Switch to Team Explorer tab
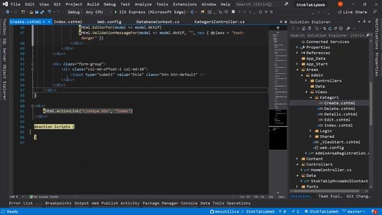382x215 pixels. click(330, 196)
